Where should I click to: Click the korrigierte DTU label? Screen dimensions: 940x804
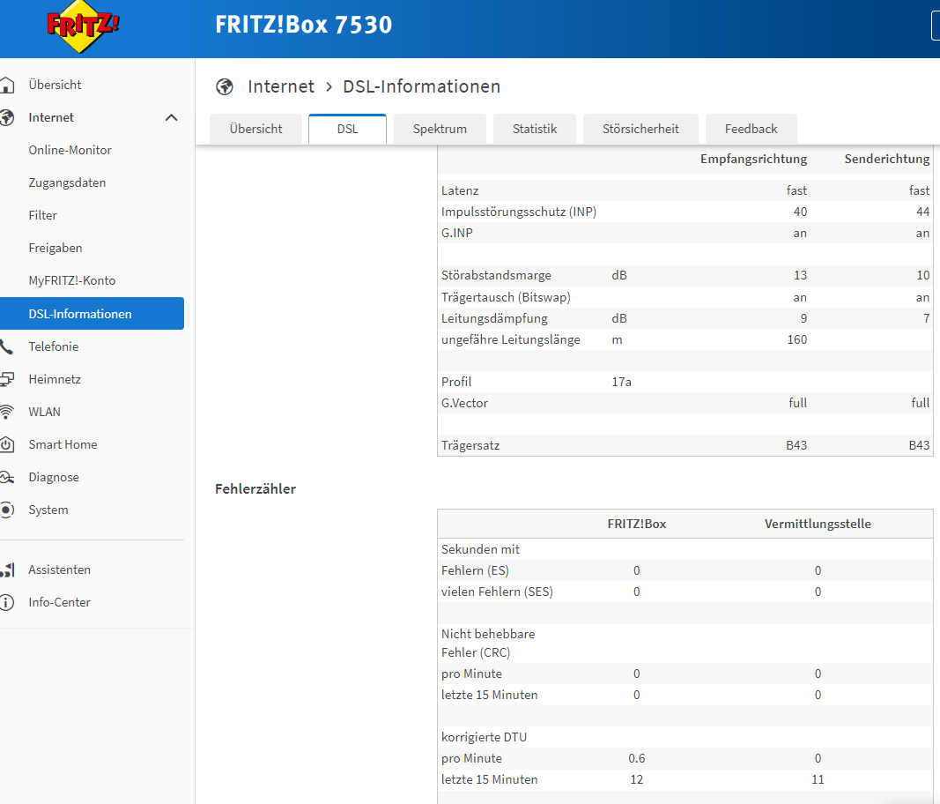point(484,737)
